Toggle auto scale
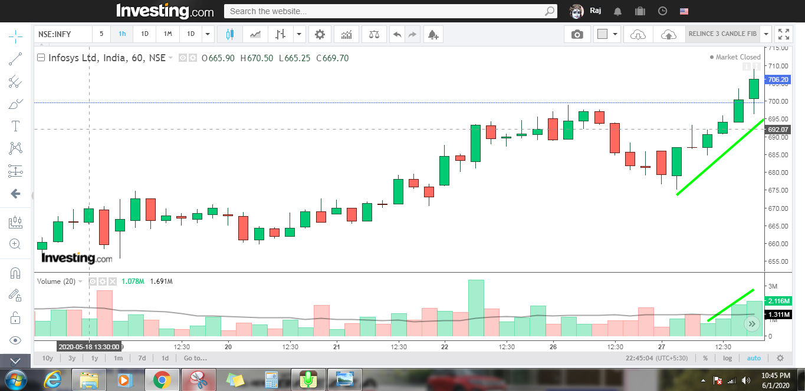The image size is (805, 391). [x=754, y=358]
